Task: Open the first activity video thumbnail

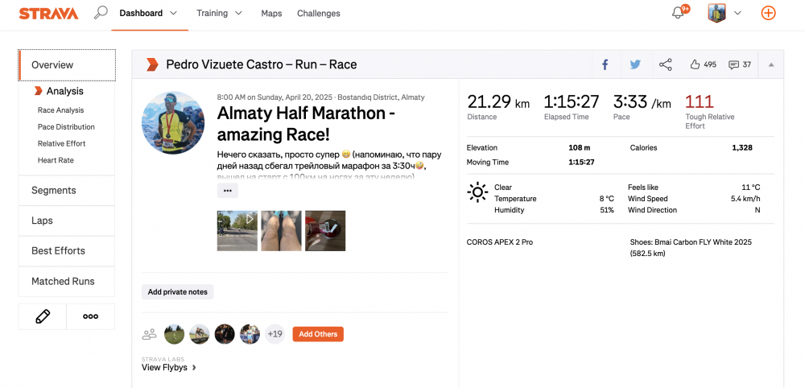Action: tap(237, 231)
